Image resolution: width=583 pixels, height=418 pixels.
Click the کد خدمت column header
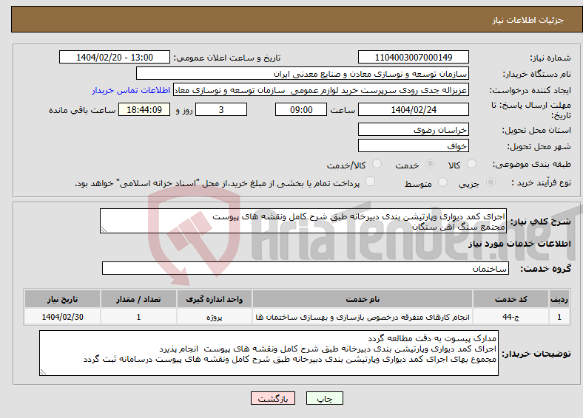(511, 299)
